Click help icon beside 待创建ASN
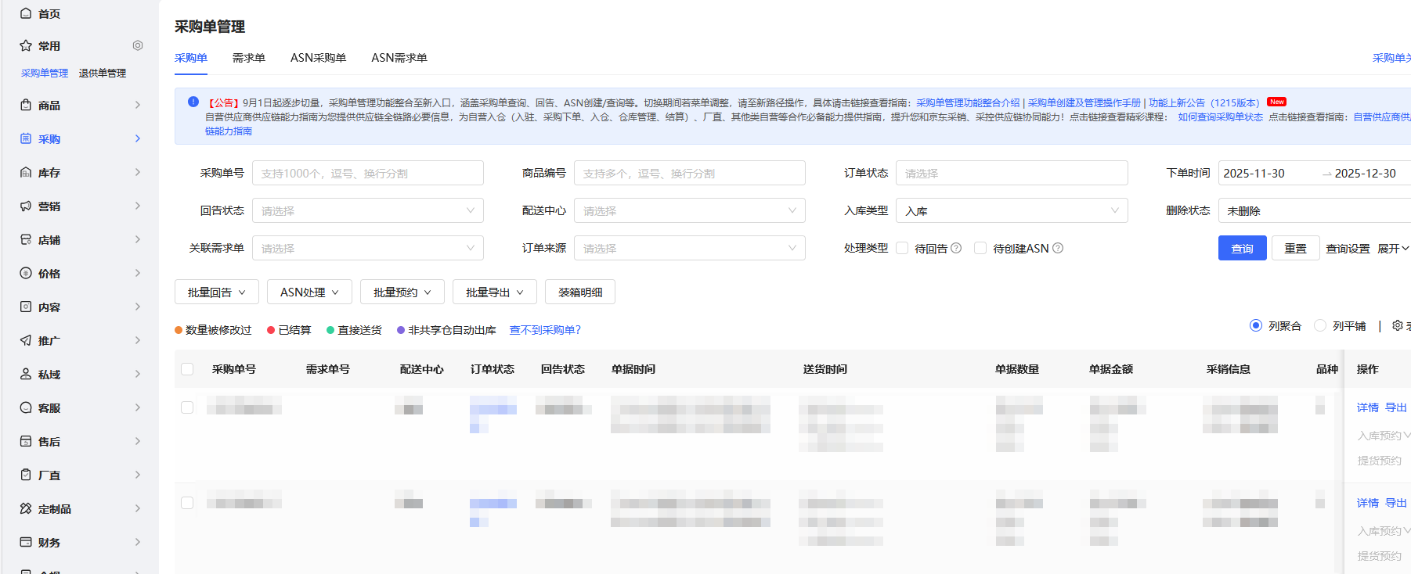 click(1058, 248)
